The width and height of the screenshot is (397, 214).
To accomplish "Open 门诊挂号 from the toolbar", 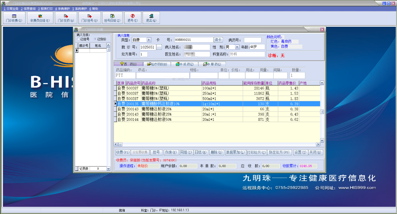I will (x=89, y=18).
